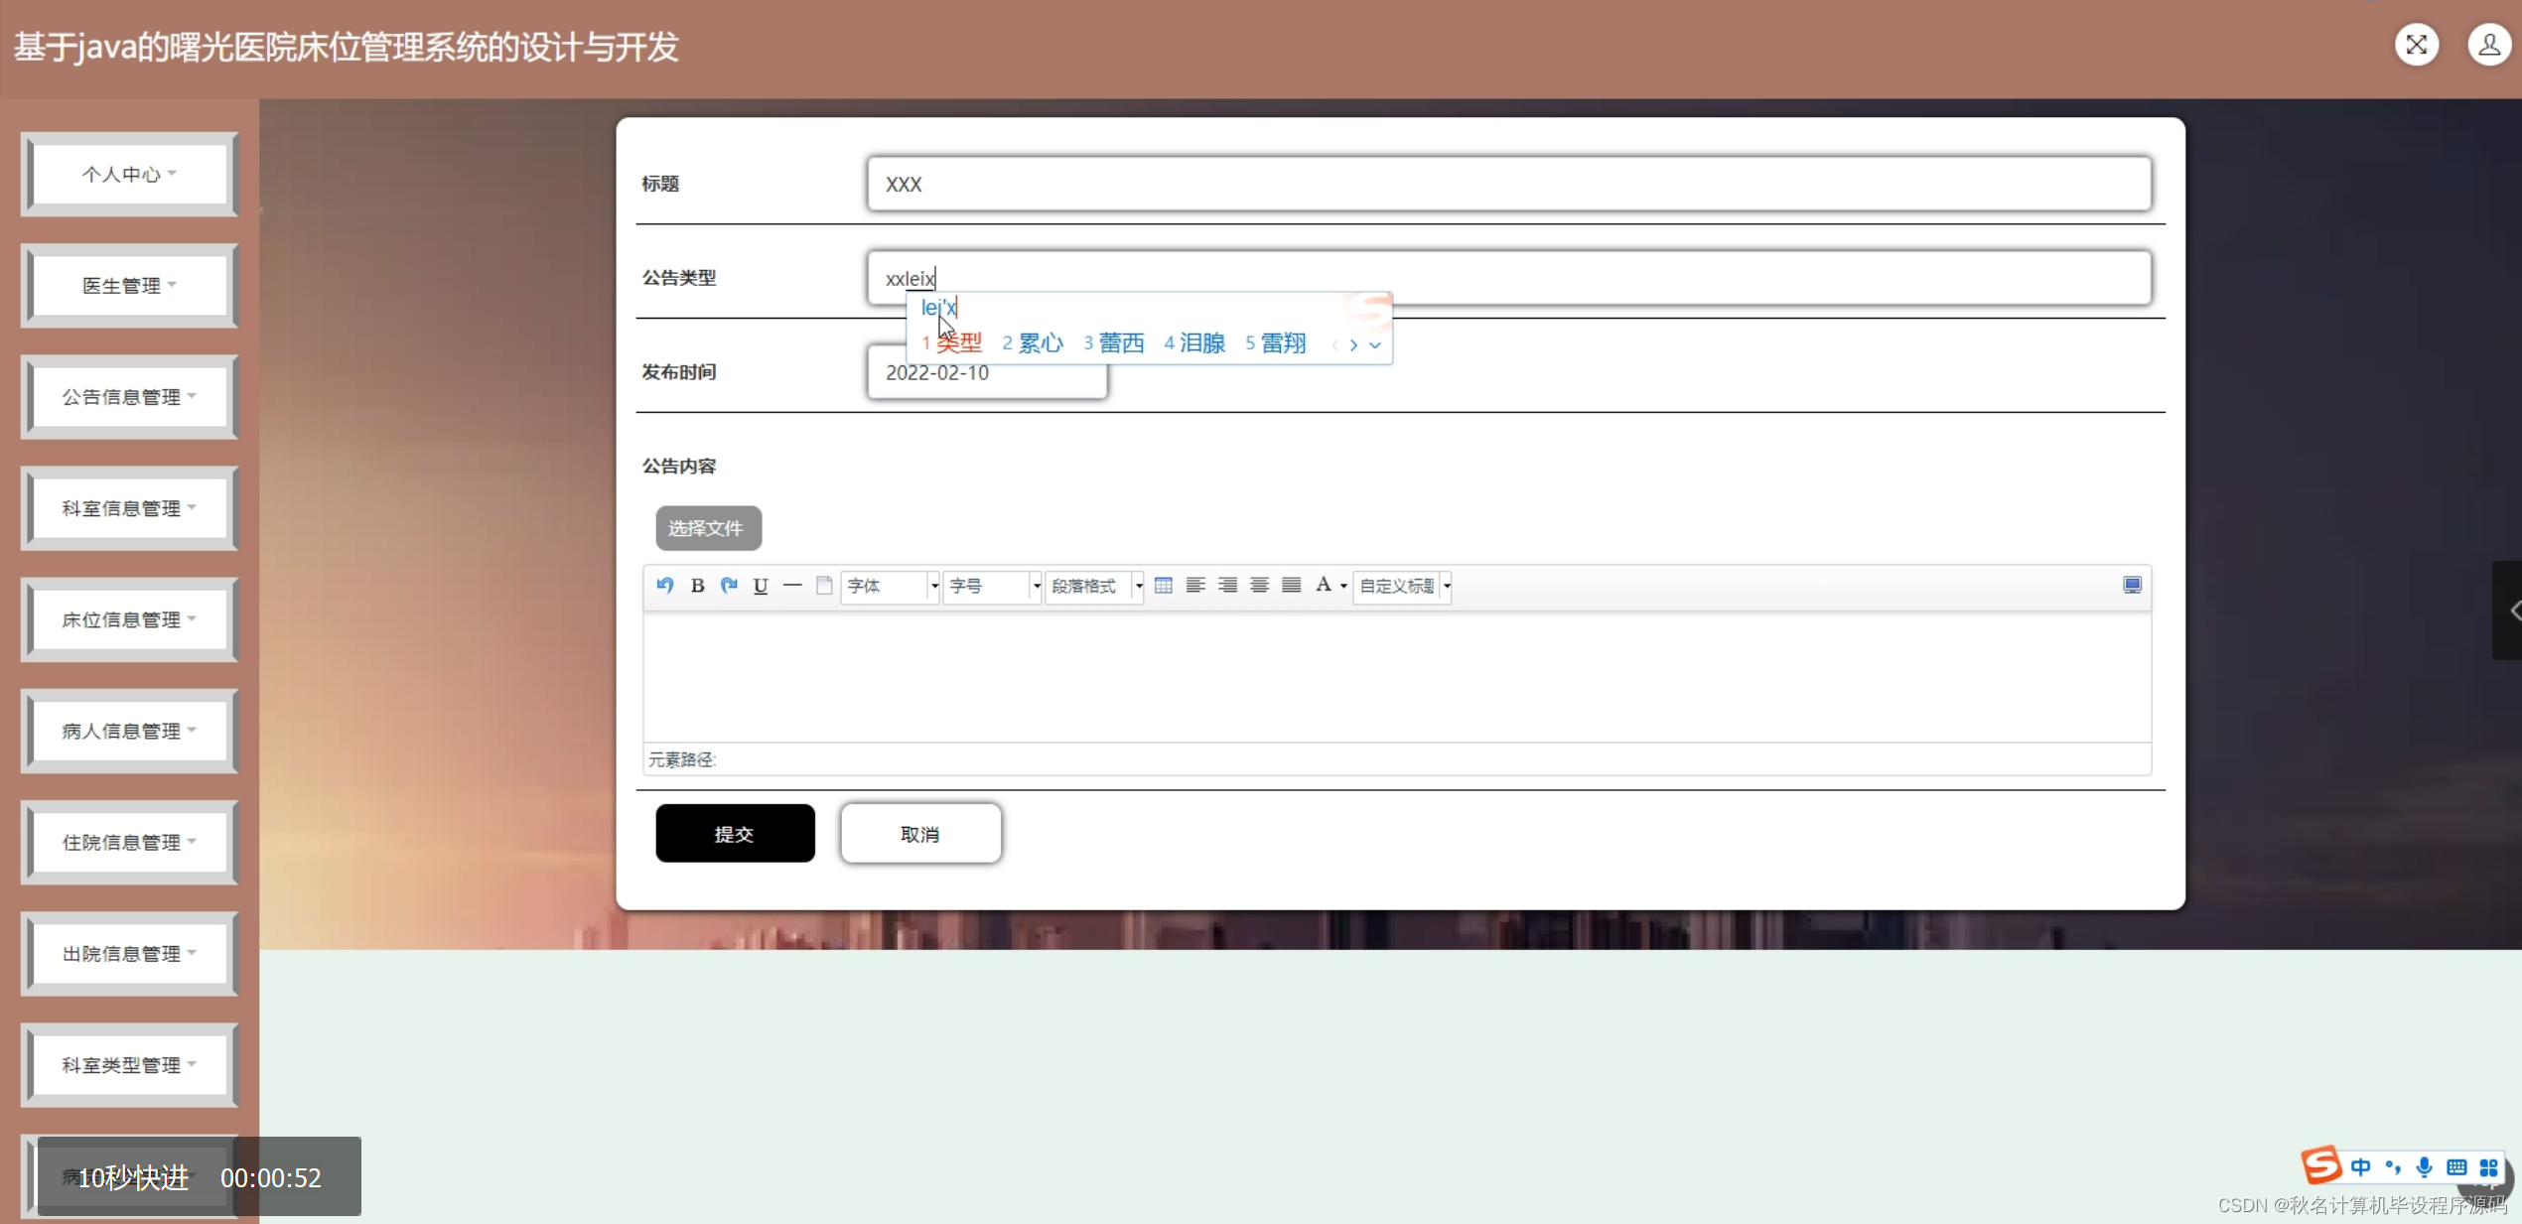Align text left in the editor toolbar
2522x1224 pixels.
point(1195,586)
